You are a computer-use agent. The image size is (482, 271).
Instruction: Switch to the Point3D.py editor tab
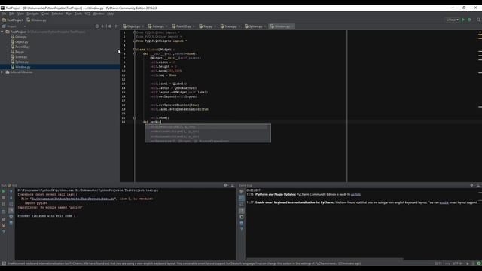pyautogui.click(x=182, y=26)
